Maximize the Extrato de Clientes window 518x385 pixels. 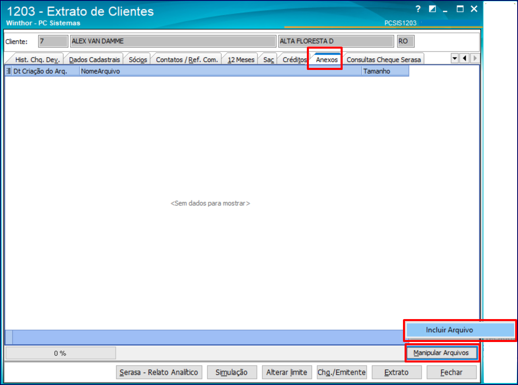pos(460,9)
